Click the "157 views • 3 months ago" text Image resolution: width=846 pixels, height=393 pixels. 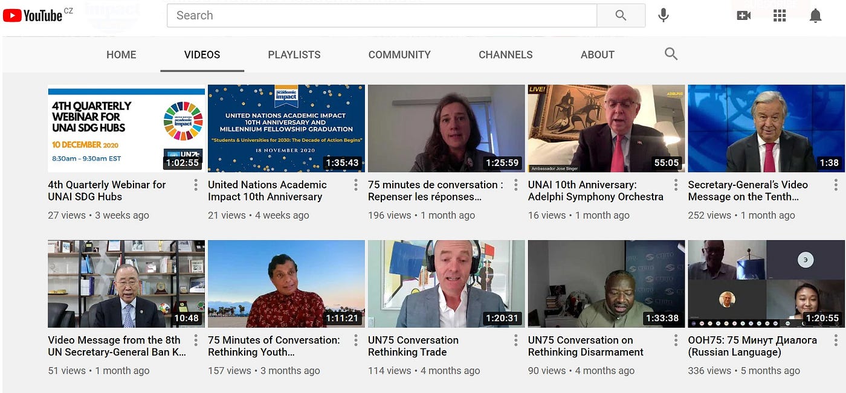click(x=264, y=371)
